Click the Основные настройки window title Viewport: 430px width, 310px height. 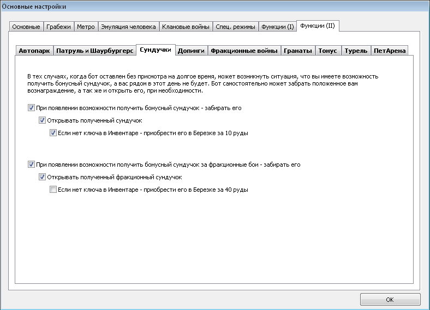[x=34, y=7]
